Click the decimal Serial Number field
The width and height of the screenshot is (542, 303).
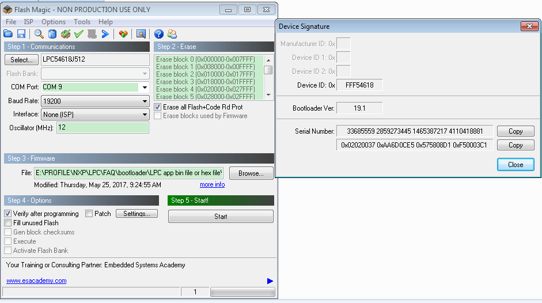(415, 131)
